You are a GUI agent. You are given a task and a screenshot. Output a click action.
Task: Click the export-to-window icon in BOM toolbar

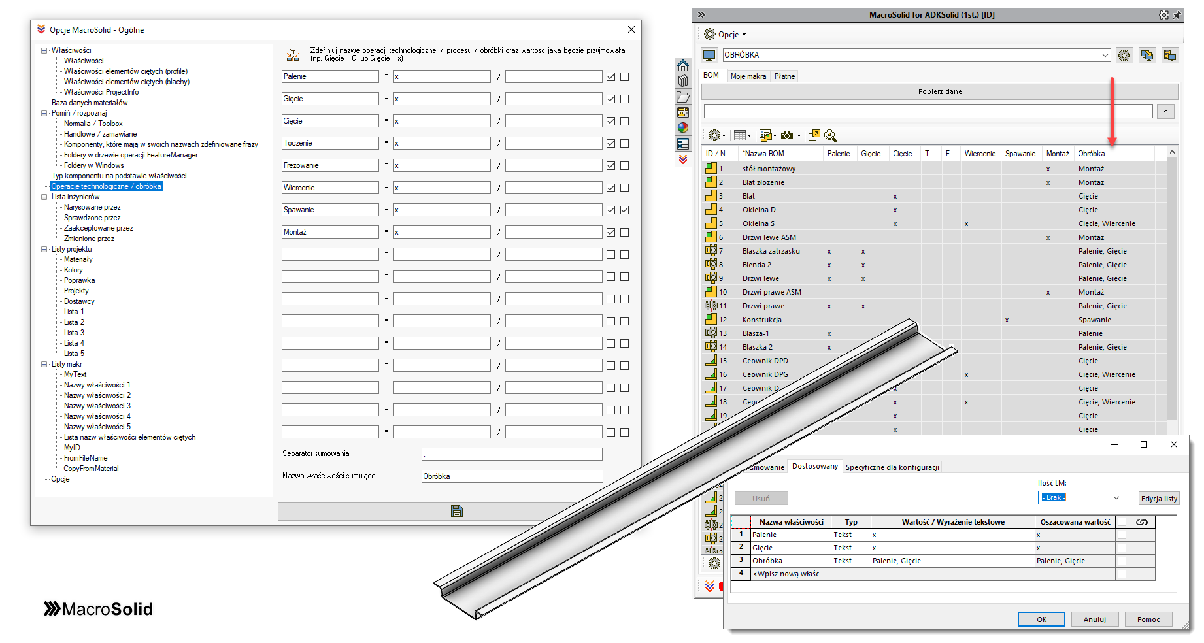coord(814,135)
